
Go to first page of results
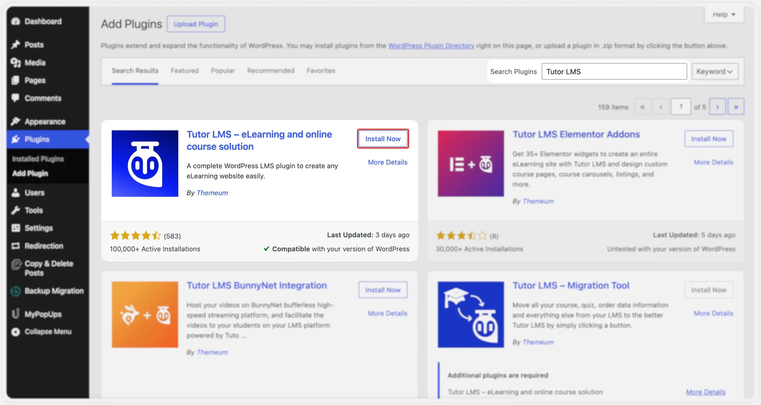coord(642,107)
